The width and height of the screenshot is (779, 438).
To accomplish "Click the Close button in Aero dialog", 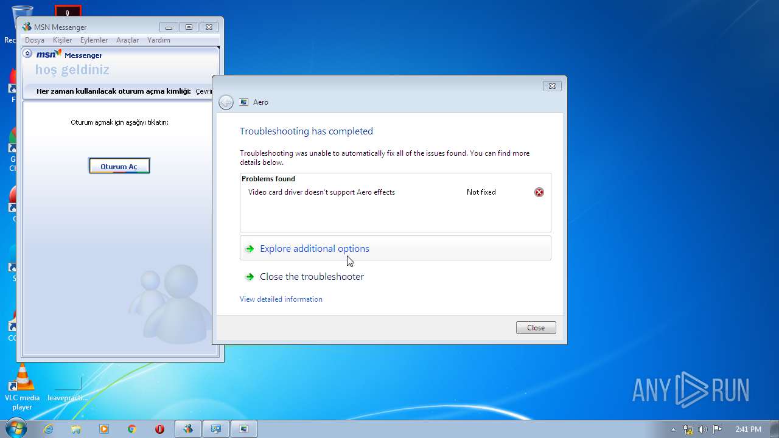I will pyautogui.click(x=536, y=327).
